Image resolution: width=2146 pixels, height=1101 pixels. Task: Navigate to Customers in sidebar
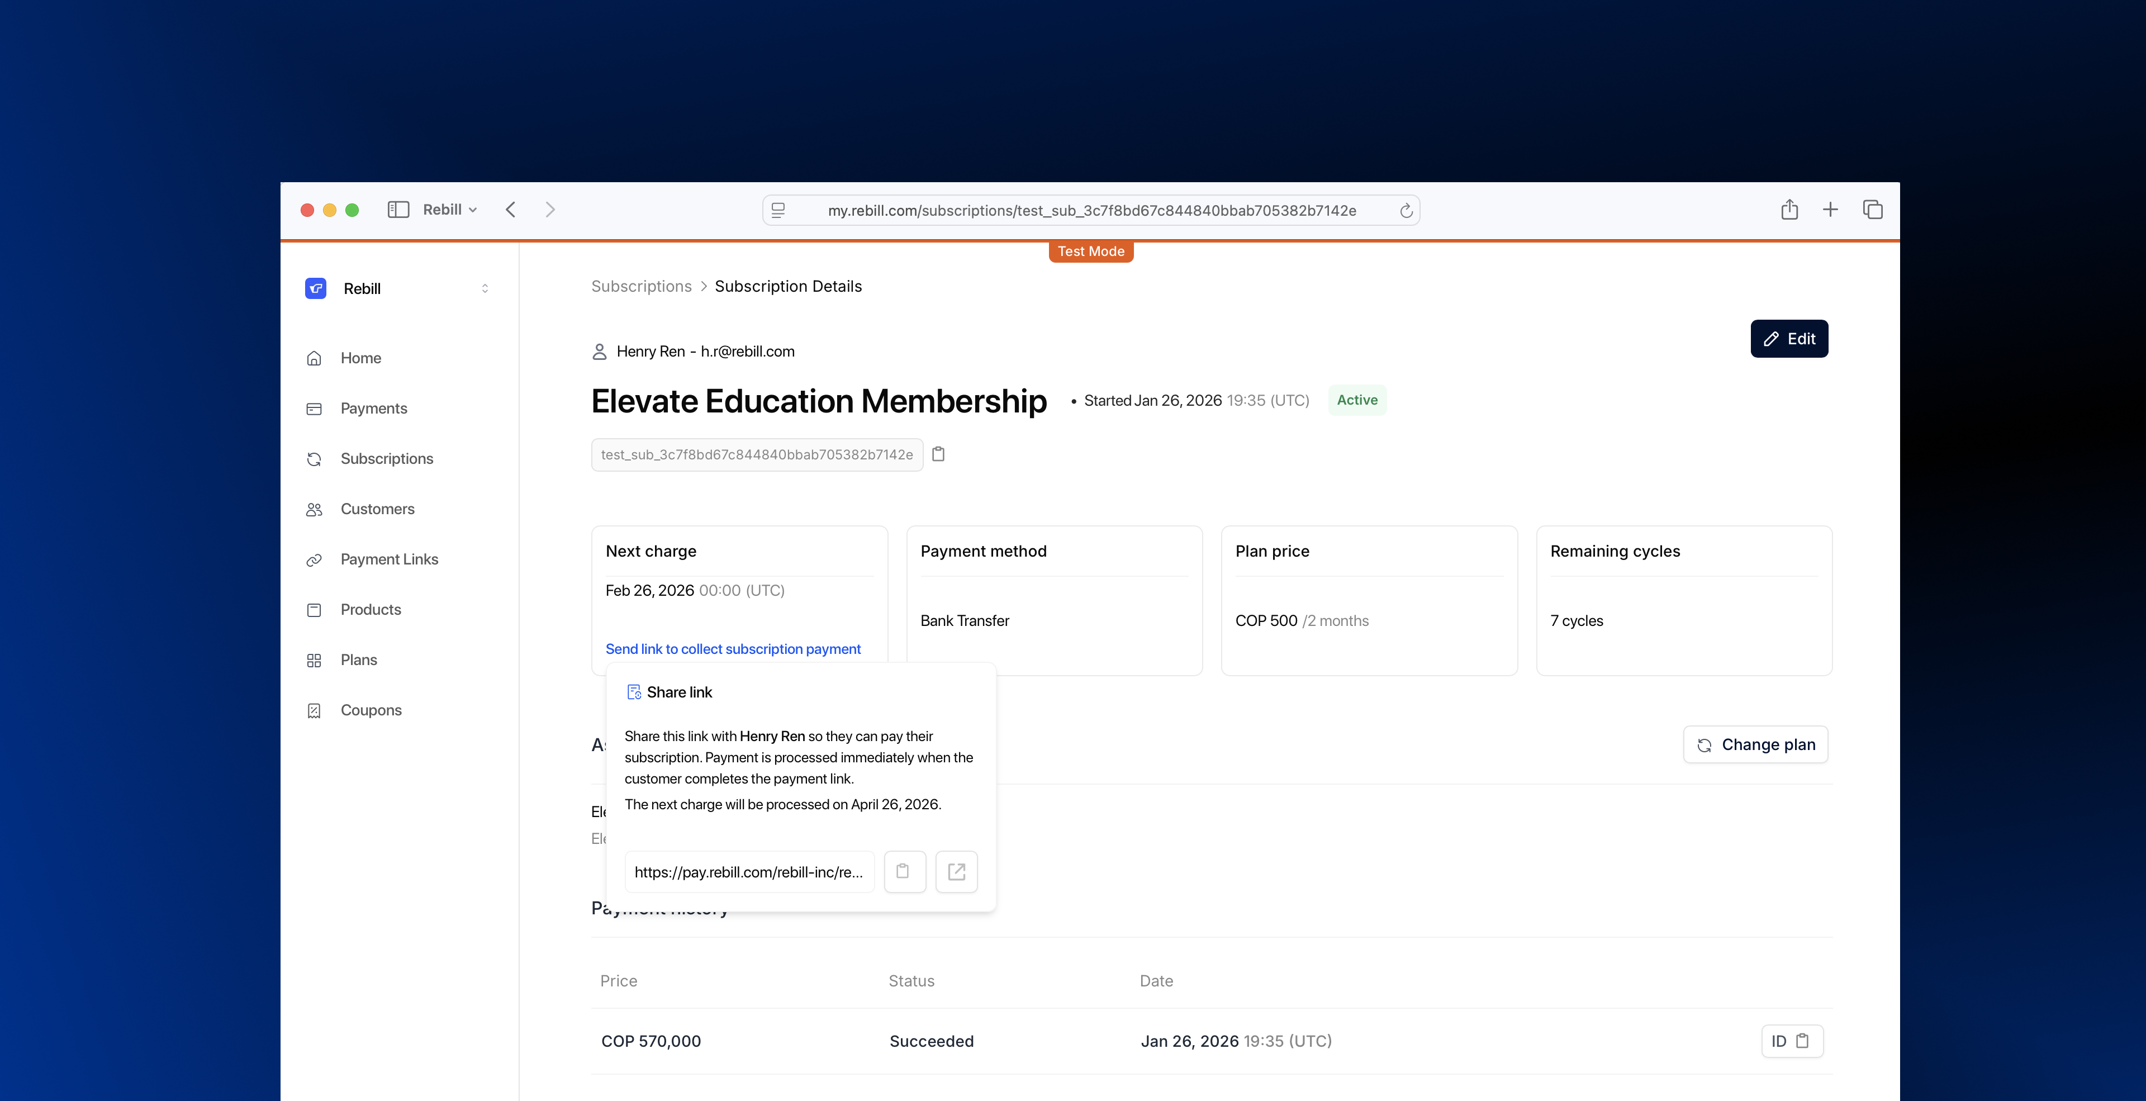[x=377, y=509]
